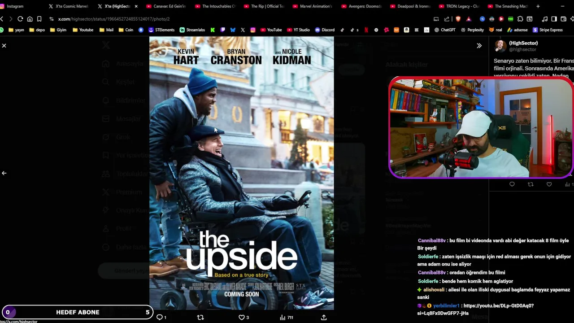Open site settings icon in address bar
The image size is (574, 323).
(x=52, y=19)
